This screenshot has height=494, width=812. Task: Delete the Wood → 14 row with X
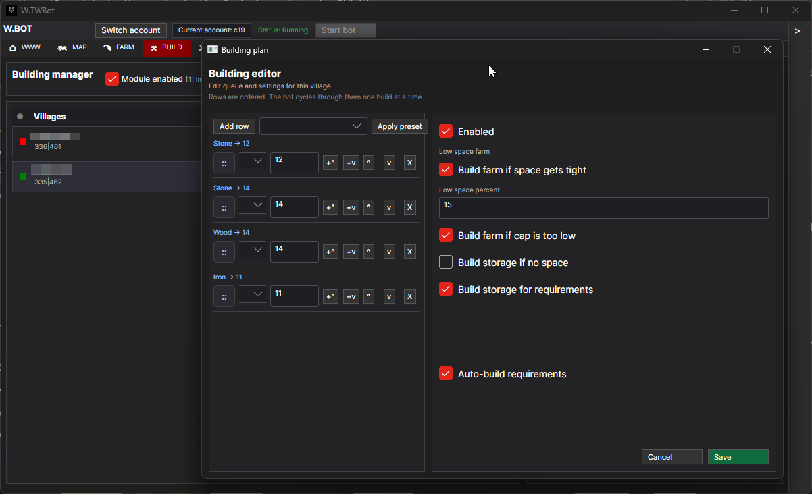point(409,252)
